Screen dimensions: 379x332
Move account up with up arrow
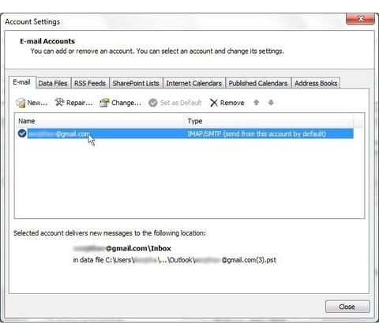[x=257, y=102]
